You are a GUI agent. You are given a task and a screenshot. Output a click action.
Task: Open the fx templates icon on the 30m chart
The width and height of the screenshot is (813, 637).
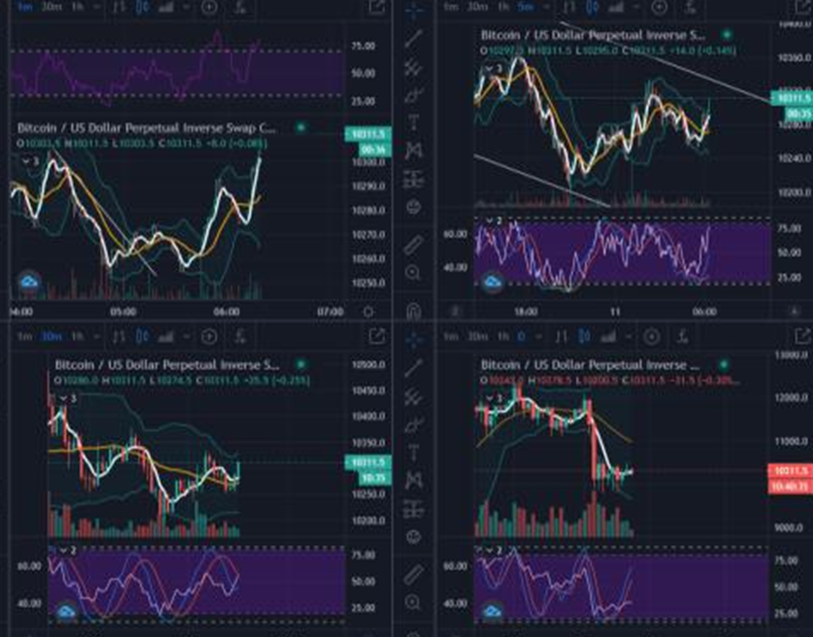239,337
